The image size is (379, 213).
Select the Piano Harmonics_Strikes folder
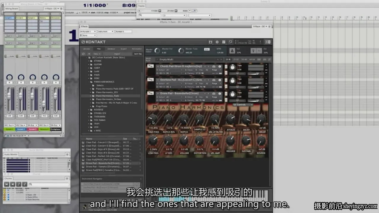click(108, 99)
